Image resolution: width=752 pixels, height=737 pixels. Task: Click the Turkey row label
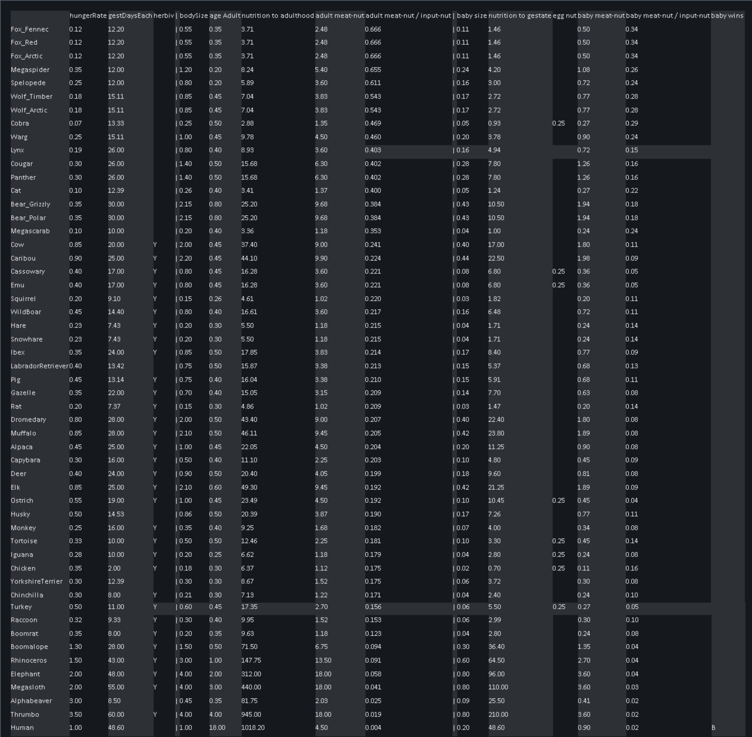(21, 607)
